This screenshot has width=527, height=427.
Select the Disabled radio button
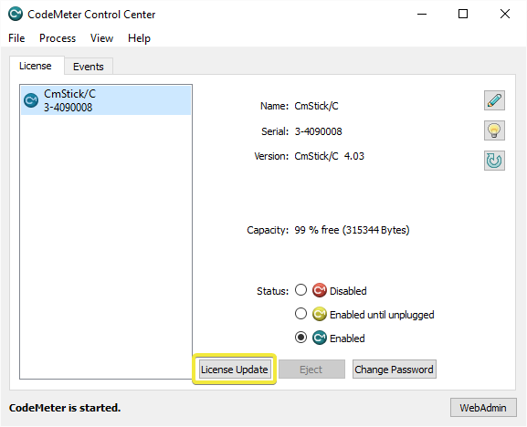[300, 290]
